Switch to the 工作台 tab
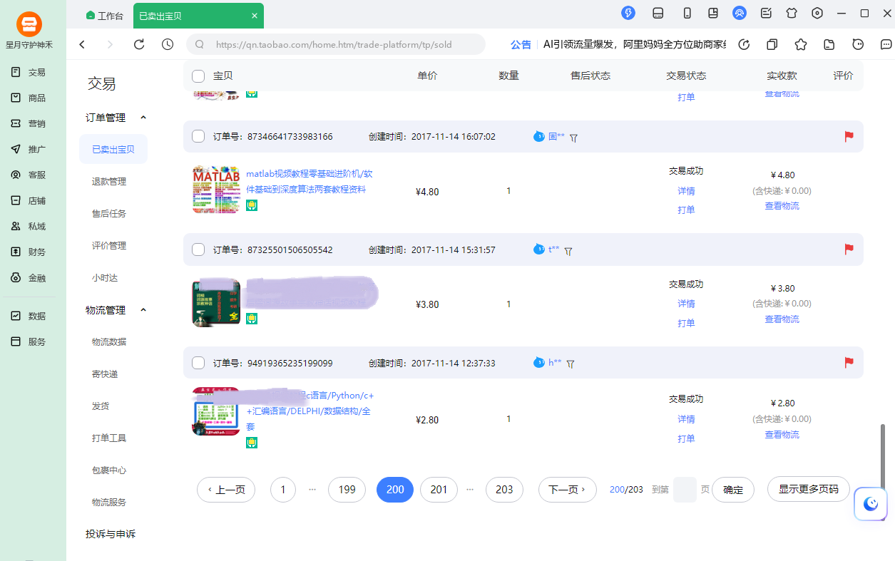 (x=104, y=16)
